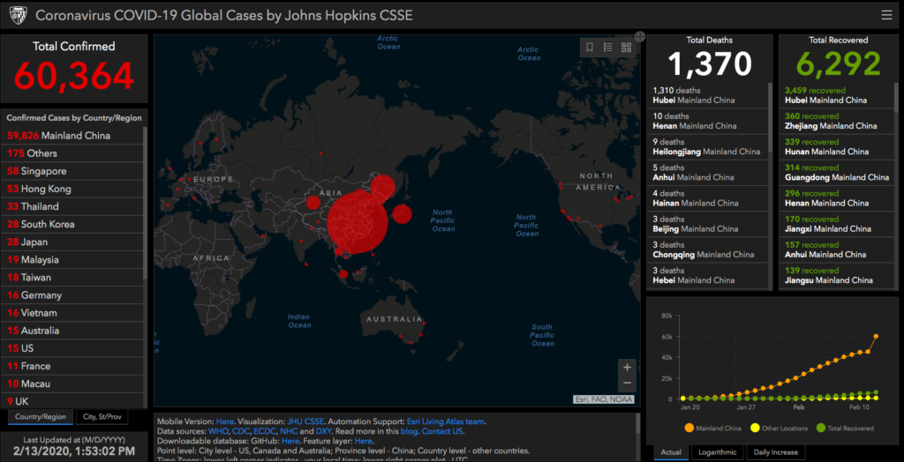904x462 pixels.
Task: Click 360 recovered Zhejiang entry
Action: click(x=837, y=121)
